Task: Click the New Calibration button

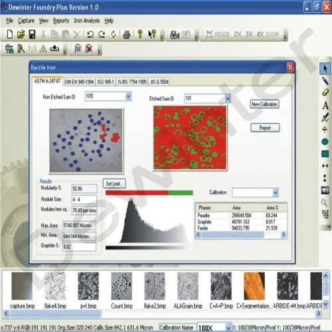Action: 264,104
